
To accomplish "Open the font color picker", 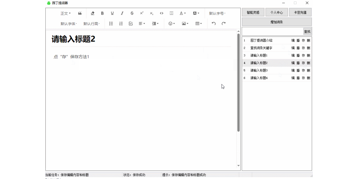I will coord(183,13).
